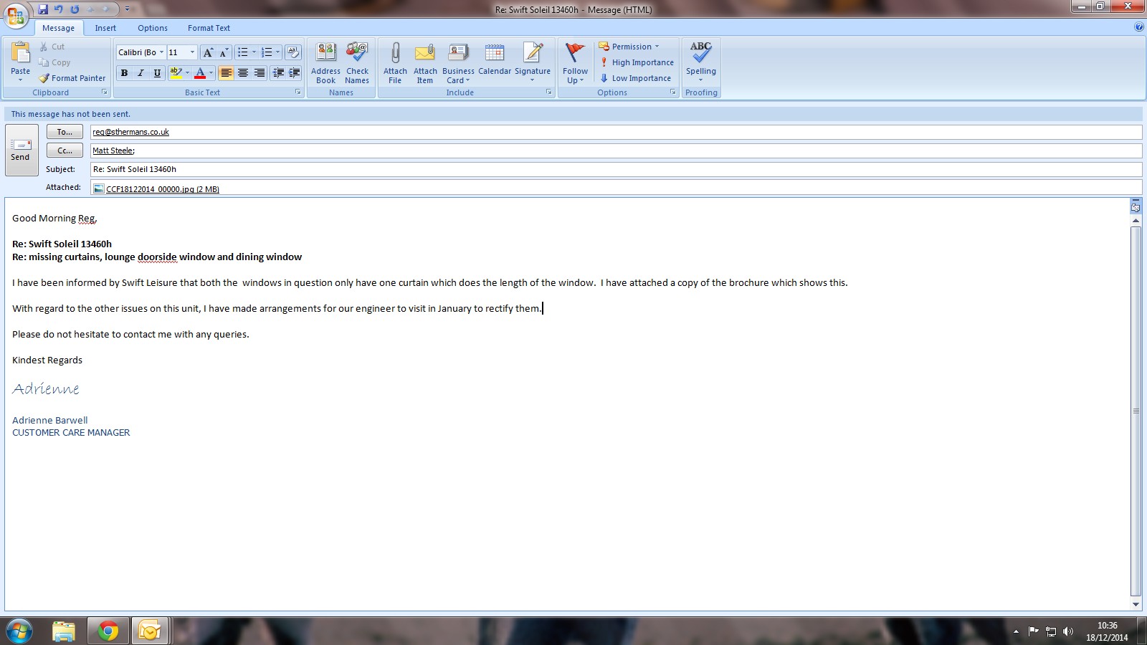
Task: Open the Address Book
Action: [325, 63]
